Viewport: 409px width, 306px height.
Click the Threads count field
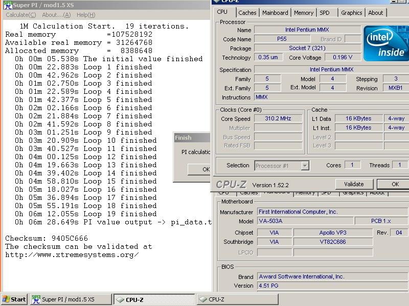[400, 165]
